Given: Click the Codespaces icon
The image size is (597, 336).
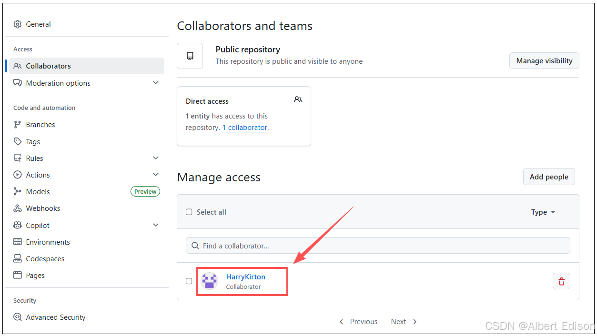Looking at the screenshot, I should tap(18, 258).
